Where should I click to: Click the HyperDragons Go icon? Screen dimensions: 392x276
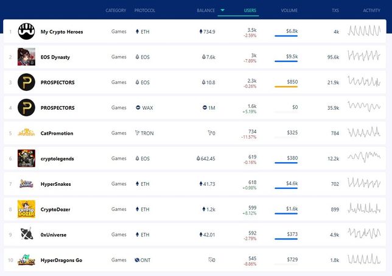pyautogui.click(x=26, y=260)
